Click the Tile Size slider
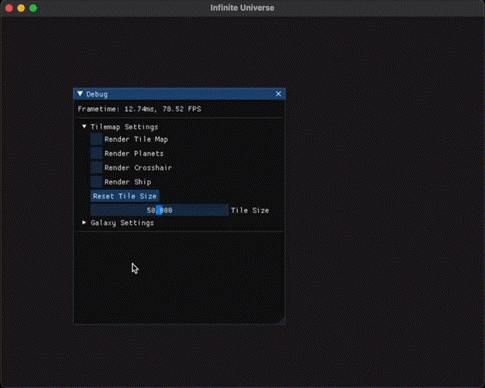This screenshot has height=388, width=485. 160,211
